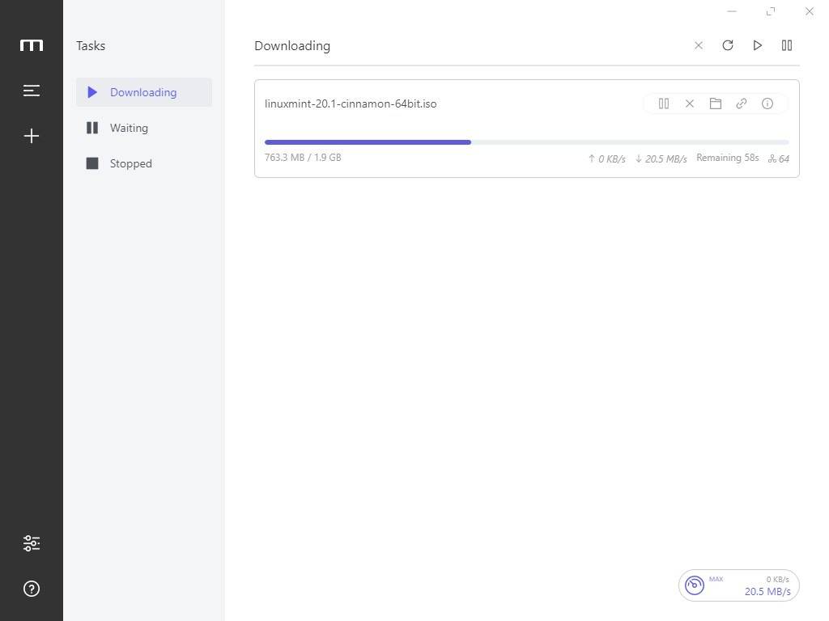
Task: Copy the download link of linuxmint ISO
Action: [x=741, y=103]
